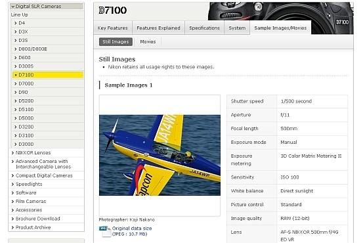Show the Movies samples

[x=148, y=41]
